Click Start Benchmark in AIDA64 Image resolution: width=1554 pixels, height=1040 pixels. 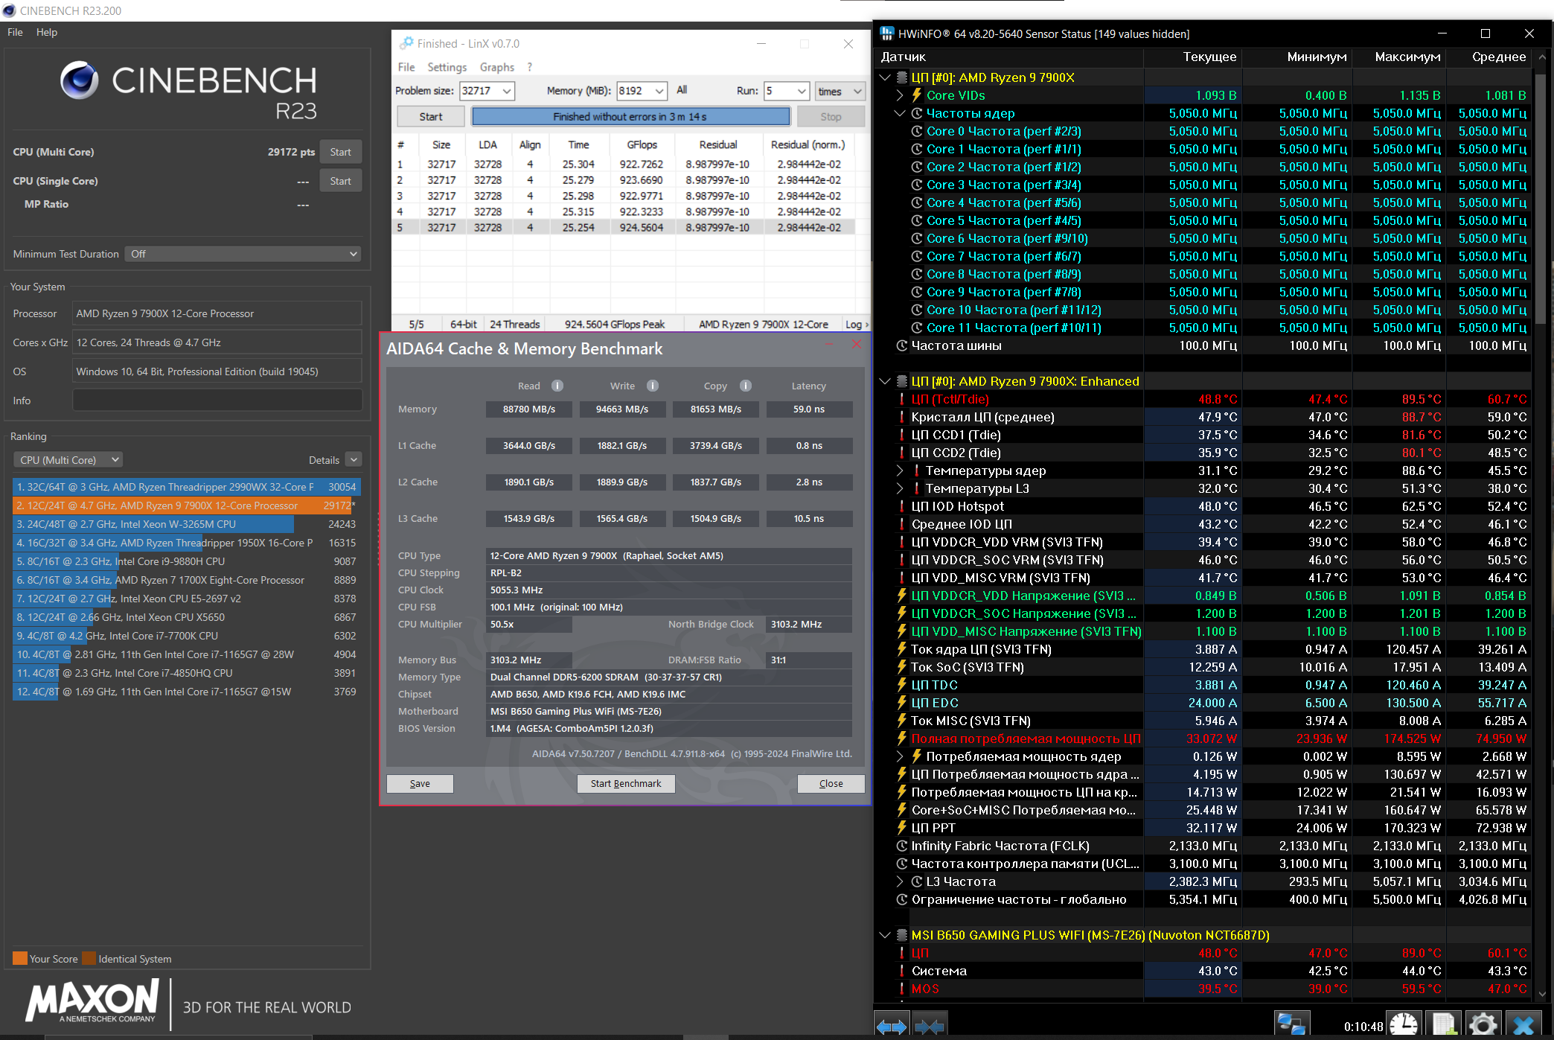(625, 783)
